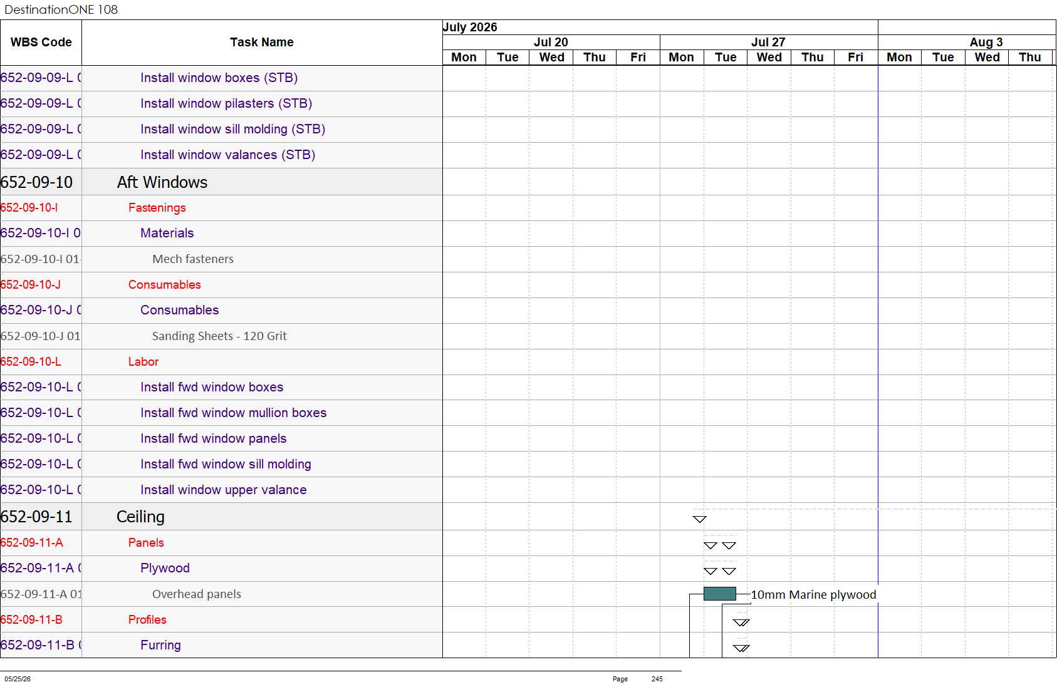Select the red Fastenings group row
This screenshot has height=687, width=1057.
[221, 207]
